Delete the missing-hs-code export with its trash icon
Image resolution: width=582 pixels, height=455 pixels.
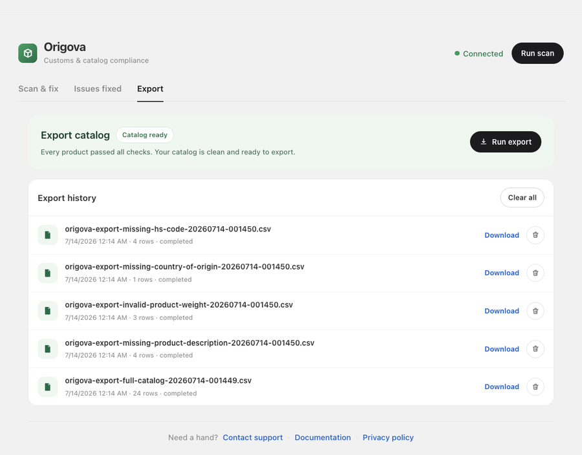(535, 235)
